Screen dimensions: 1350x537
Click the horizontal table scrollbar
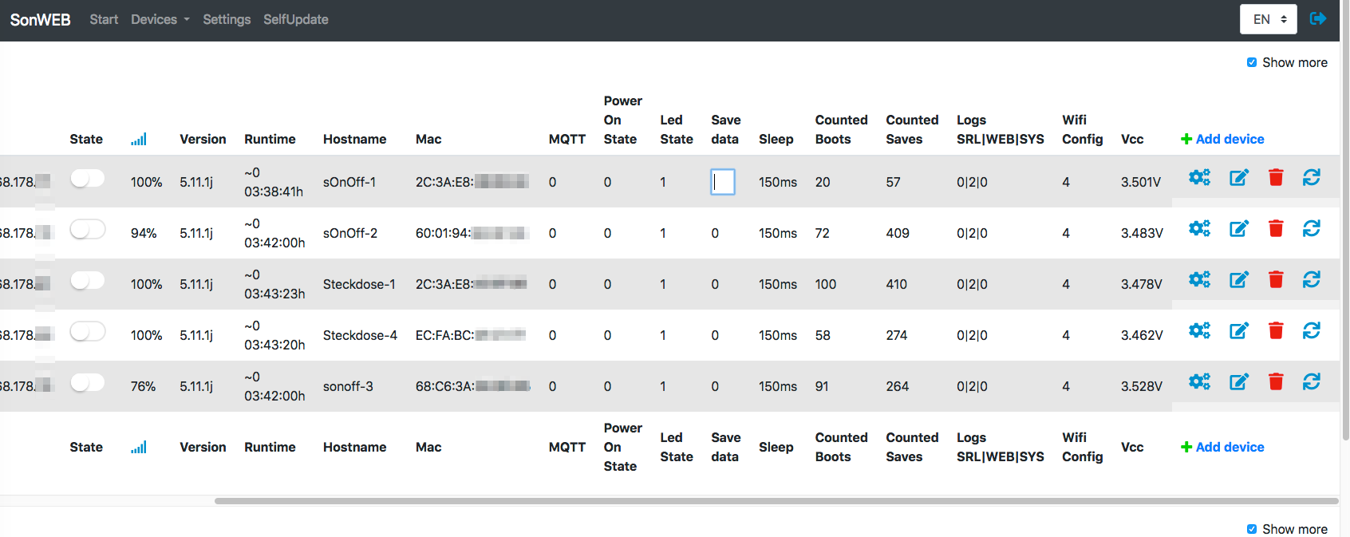click(x=776, y=501)
